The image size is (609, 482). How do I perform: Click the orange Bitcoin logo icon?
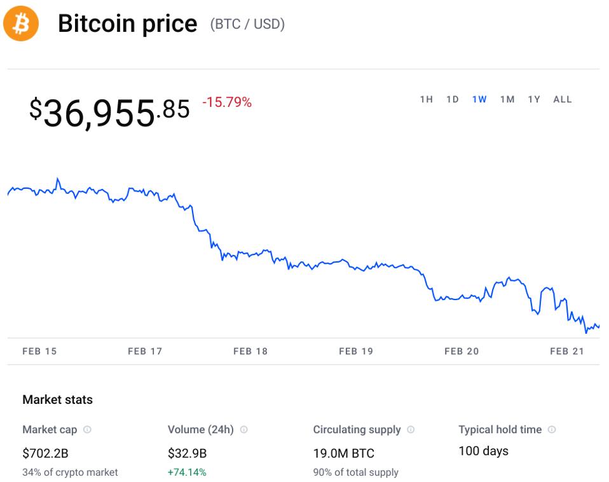point(21,24)
